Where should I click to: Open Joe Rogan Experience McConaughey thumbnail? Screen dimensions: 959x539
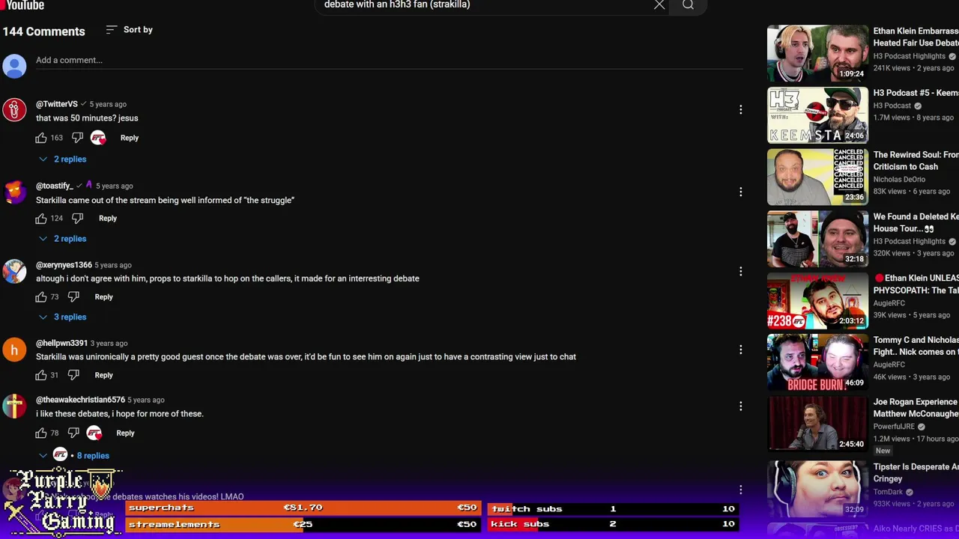point(817,424)
